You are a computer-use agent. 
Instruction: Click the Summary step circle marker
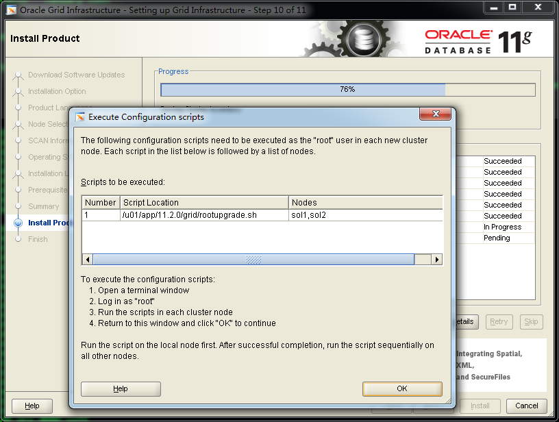point(18,206)
